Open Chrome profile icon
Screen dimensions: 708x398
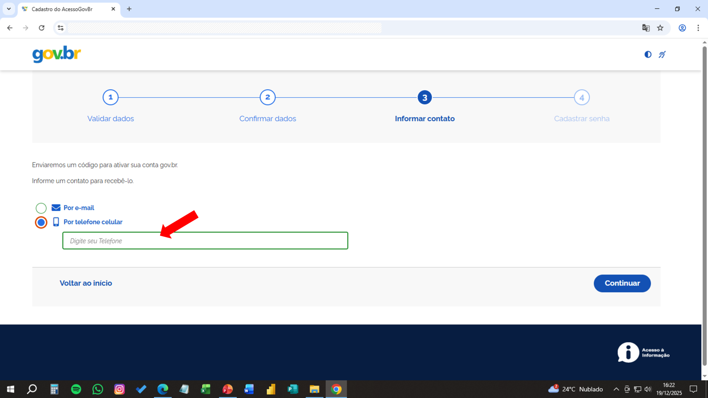point(682,28)
